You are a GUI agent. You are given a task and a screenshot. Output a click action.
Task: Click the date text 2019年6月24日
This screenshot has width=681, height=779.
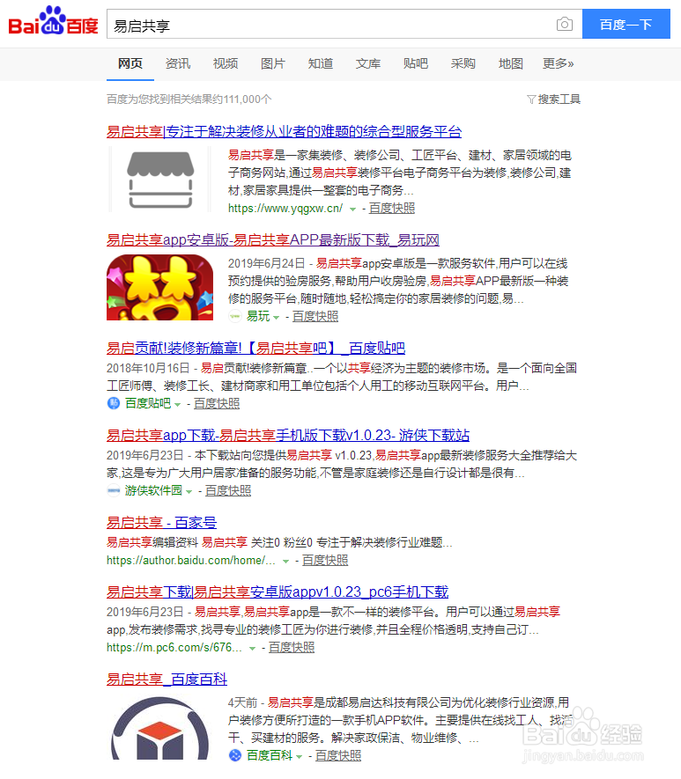pyautogui.click(x=266, y=263)
